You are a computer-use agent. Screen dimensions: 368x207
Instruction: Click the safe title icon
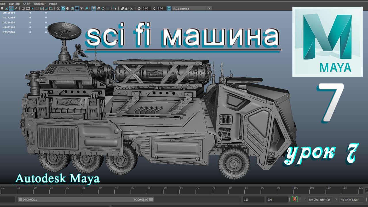51,8
